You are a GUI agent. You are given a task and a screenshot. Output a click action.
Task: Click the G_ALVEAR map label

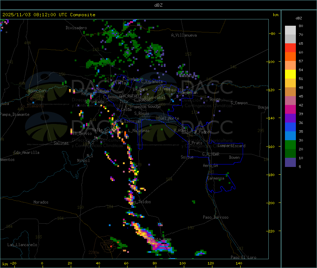click(211, 154)
